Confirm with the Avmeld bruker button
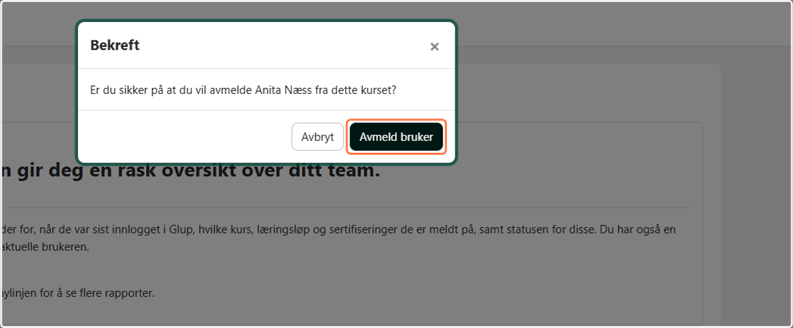The image size is (793, 328). pyautogui.click(x=397, y=137)
